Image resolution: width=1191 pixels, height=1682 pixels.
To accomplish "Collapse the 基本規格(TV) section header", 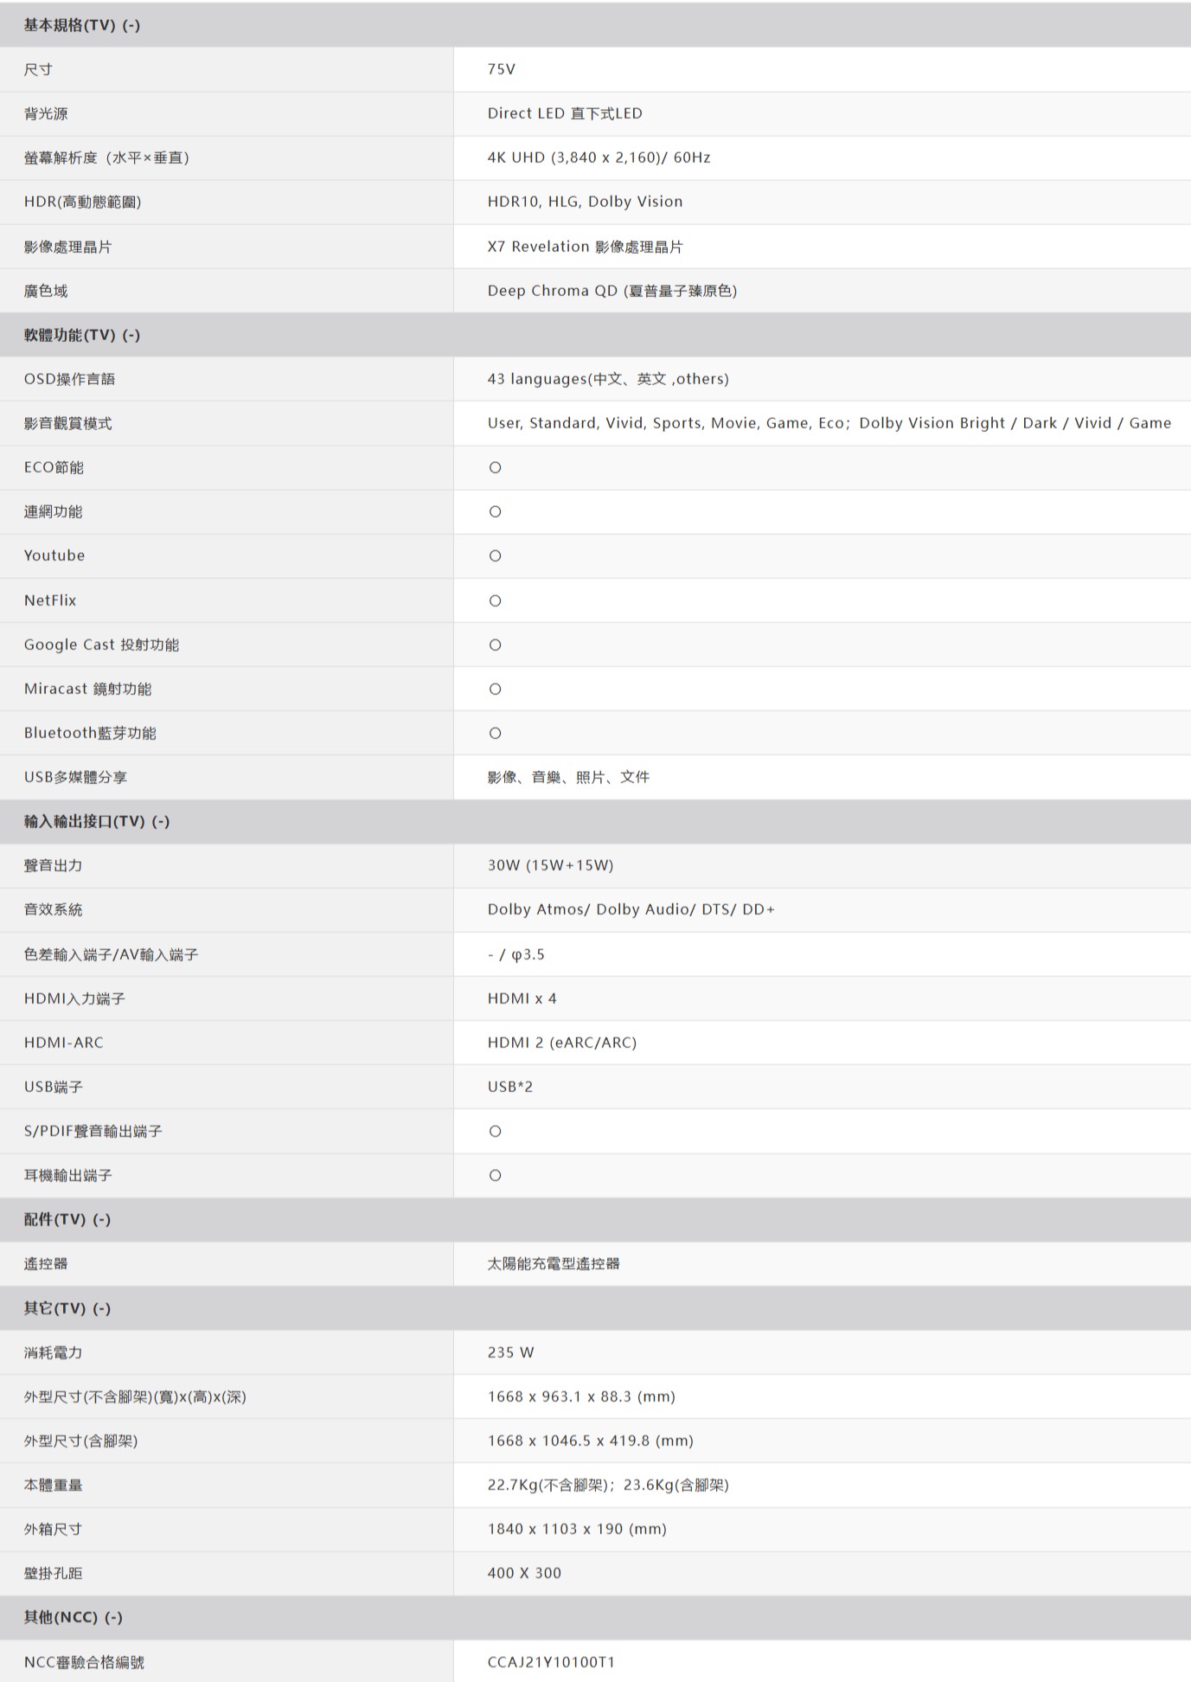I will coord(595,25).
